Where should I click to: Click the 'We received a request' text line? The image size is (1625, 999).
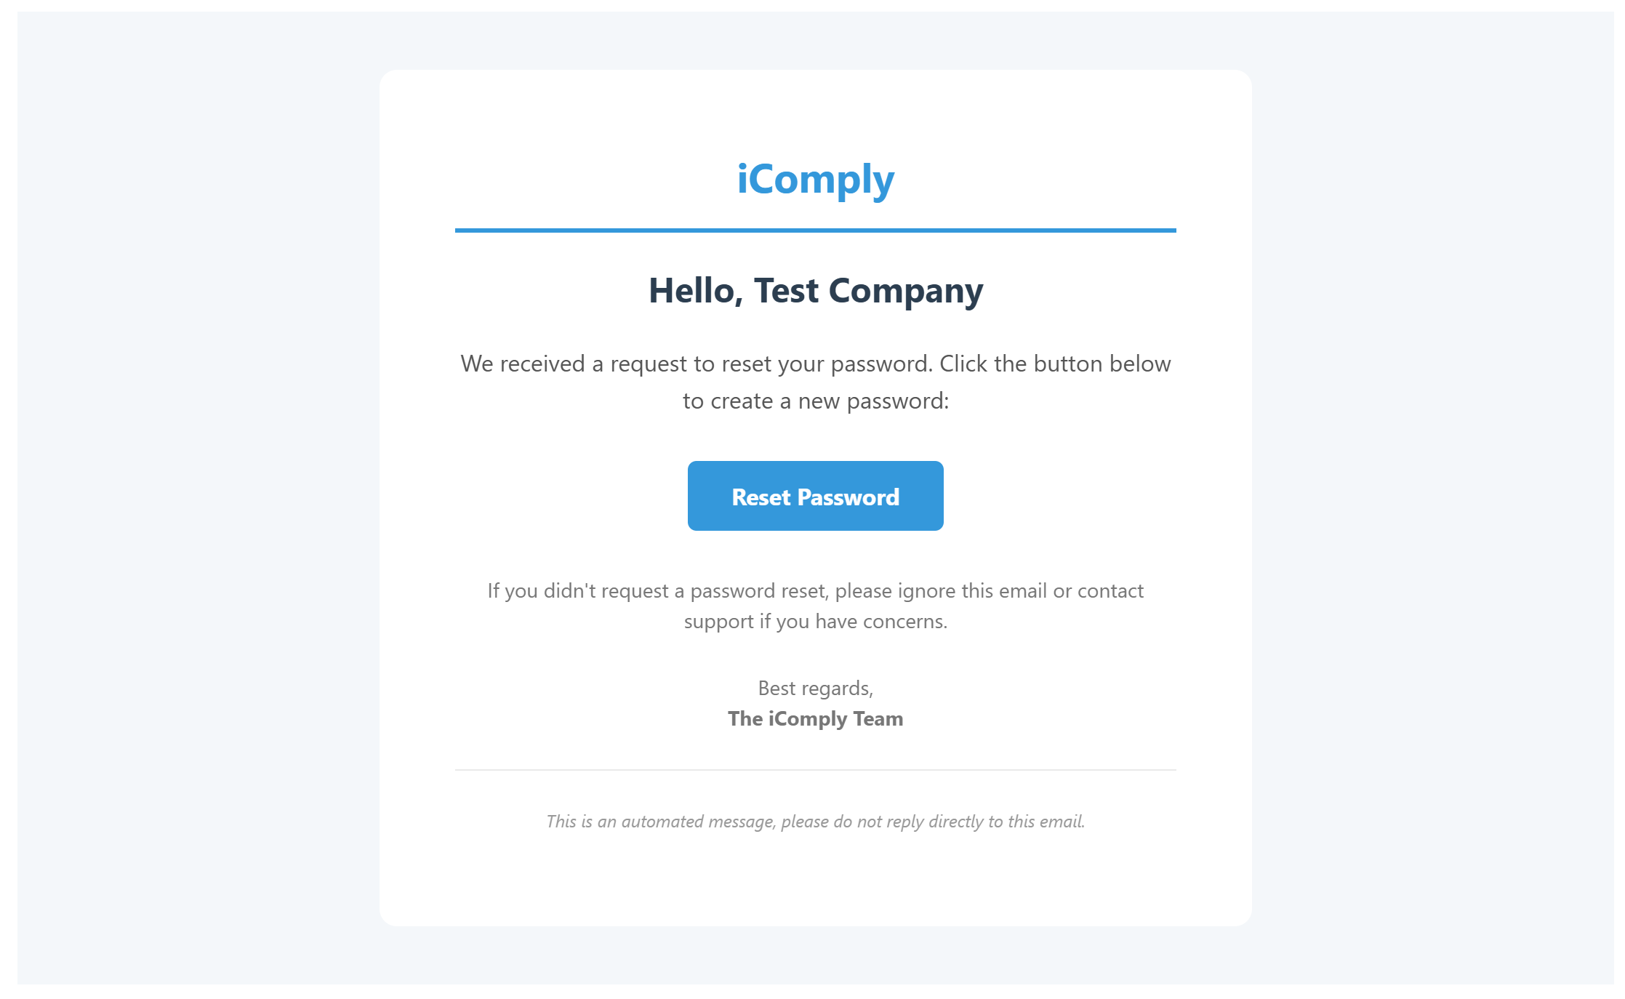(x=815, y=364)
